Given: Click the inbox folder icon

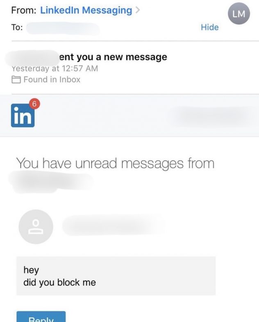Looking at the screenshot, I should click(16, 80).
